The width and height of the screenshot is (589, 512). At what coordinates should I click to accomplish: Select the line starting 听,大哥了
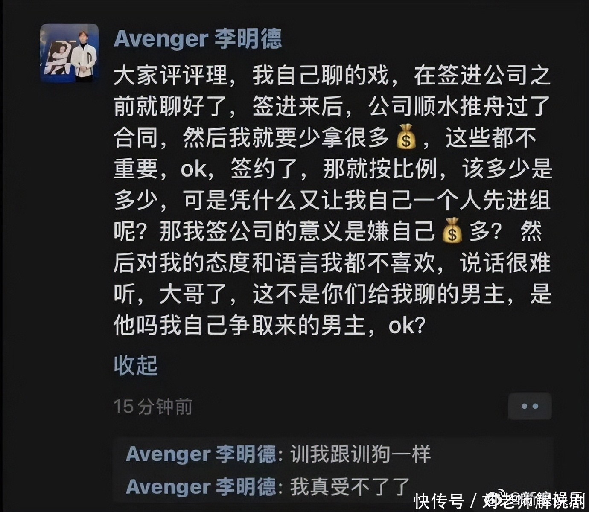[x=332, y=294]
